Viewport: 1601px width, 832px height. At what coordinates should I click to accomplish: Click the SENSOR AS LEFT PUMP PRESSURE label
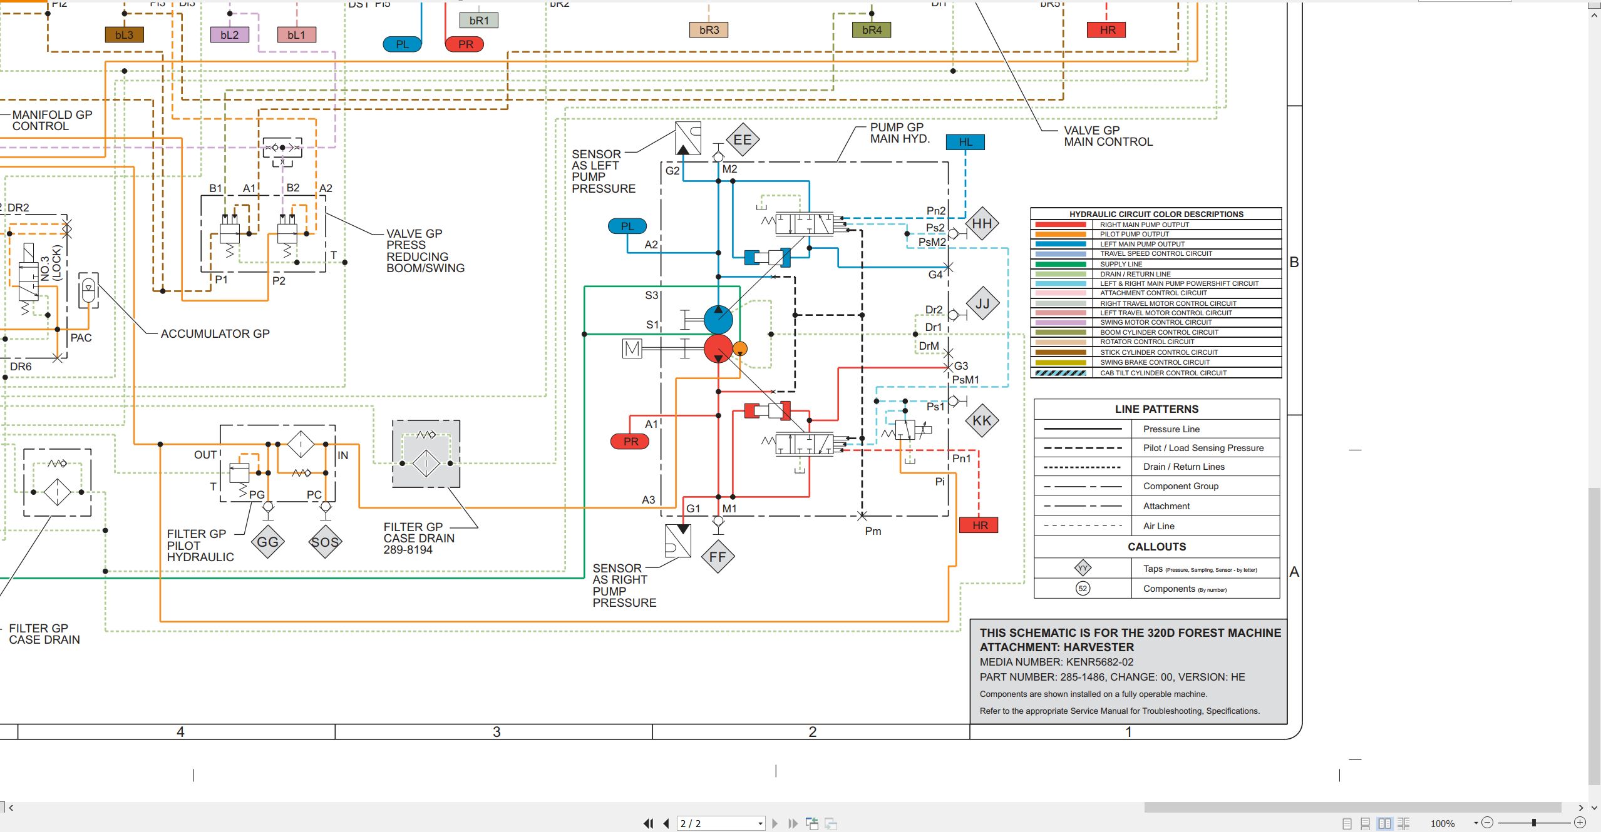click(604, 171)
